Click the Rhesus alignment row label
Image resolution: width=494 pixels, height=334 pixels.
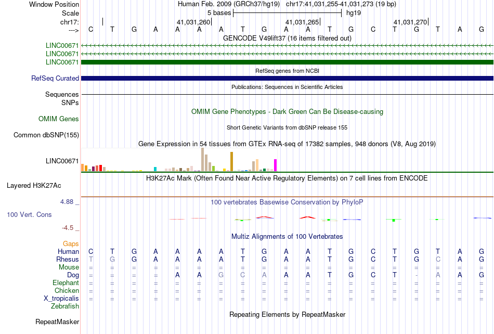point(68,259)
